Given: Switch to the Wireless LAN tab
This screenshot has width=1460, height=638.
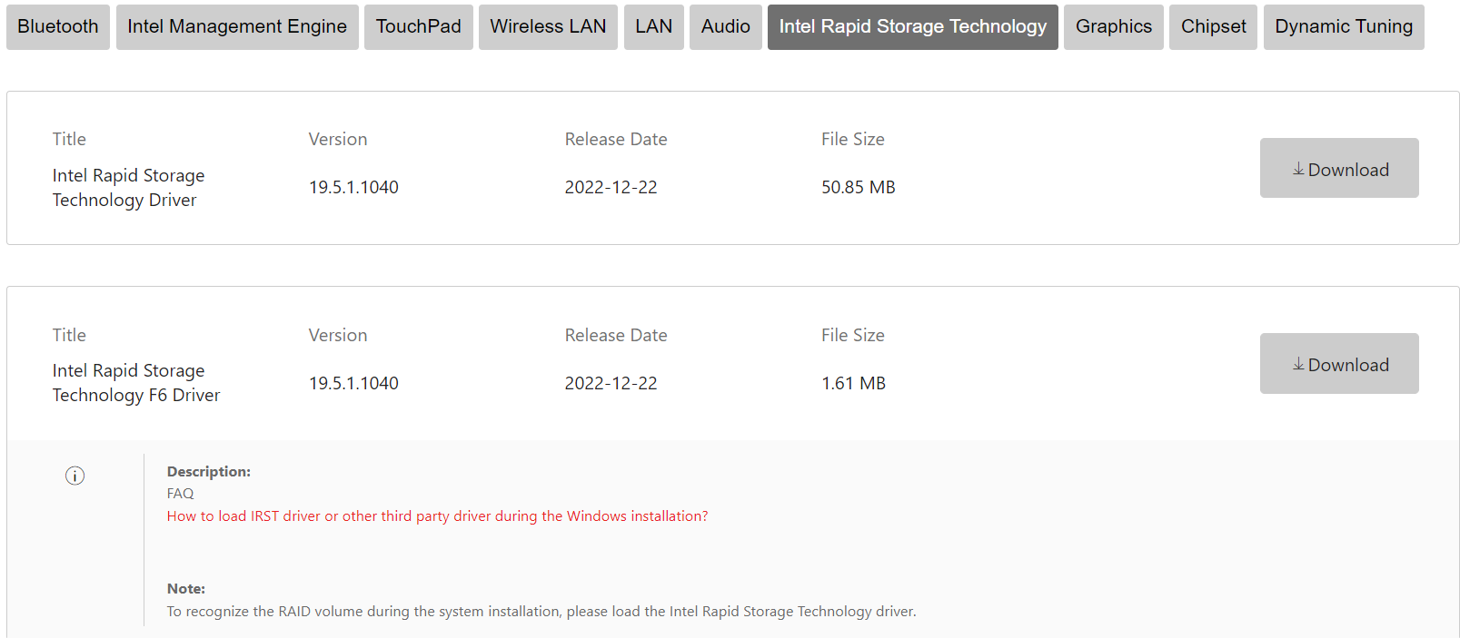Looking at the screenshot, I should (548, 27).
